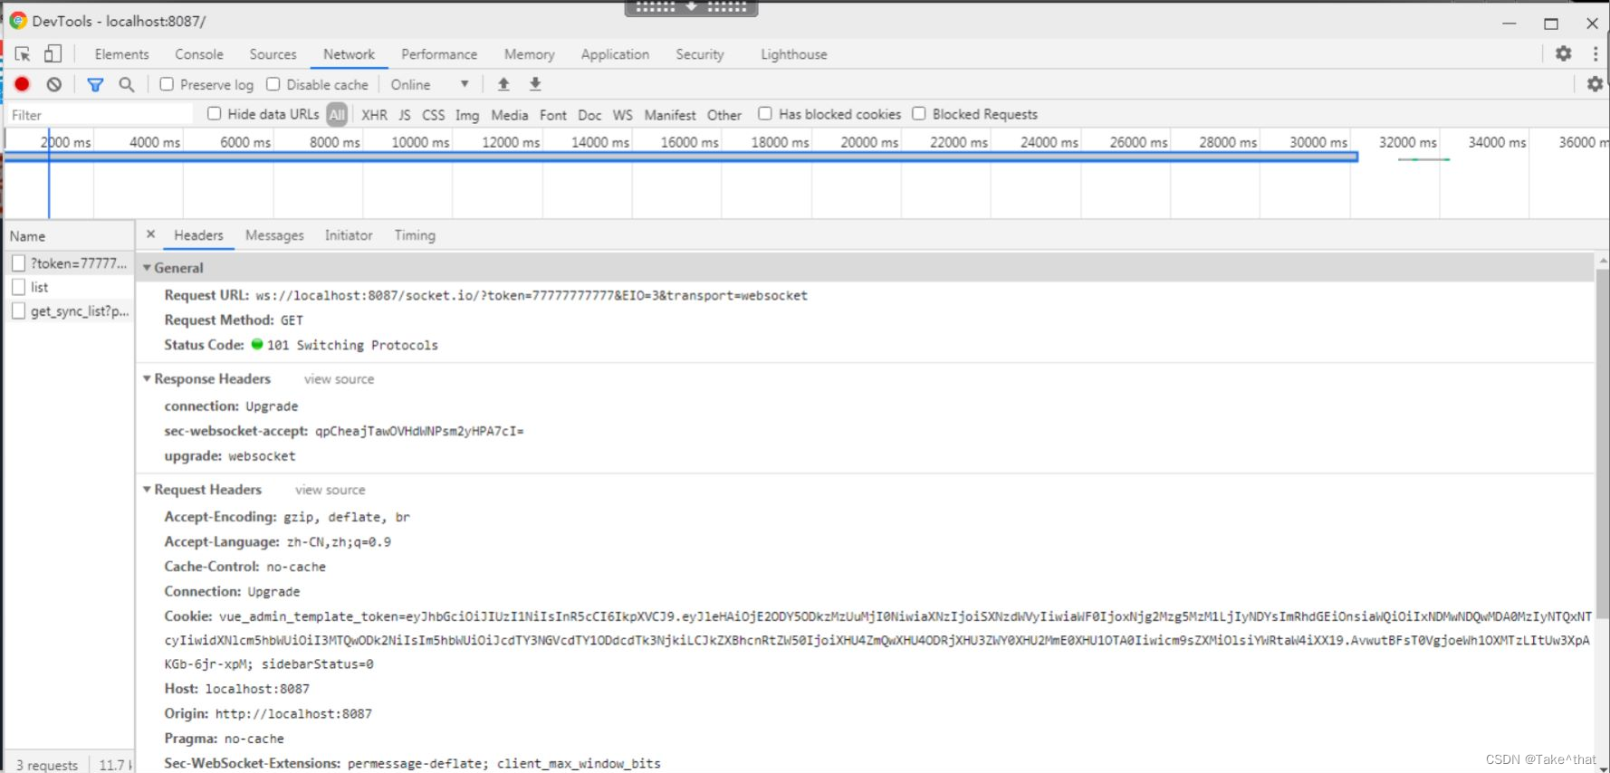Open the DevTools three-dot customize menu
The image size is (1610, 773).
1595,53
